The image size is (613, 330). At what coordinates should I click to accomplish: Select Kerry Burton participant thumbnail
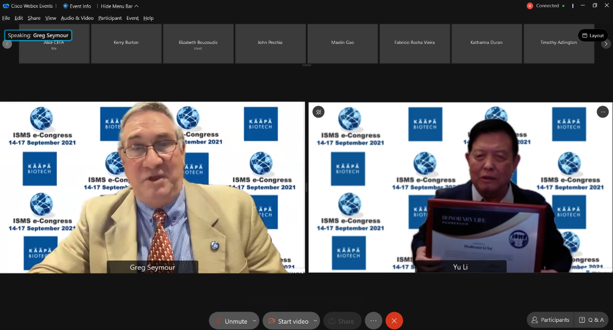pos(126,43)
